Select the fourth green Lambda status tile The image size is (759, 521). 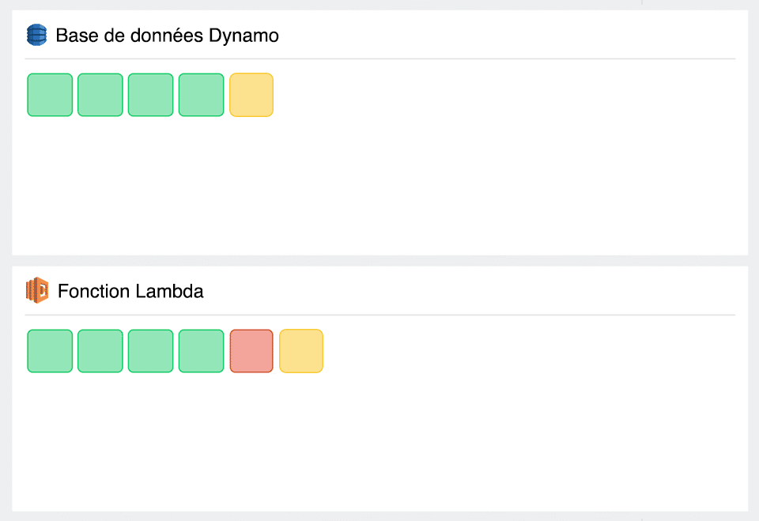201,350
